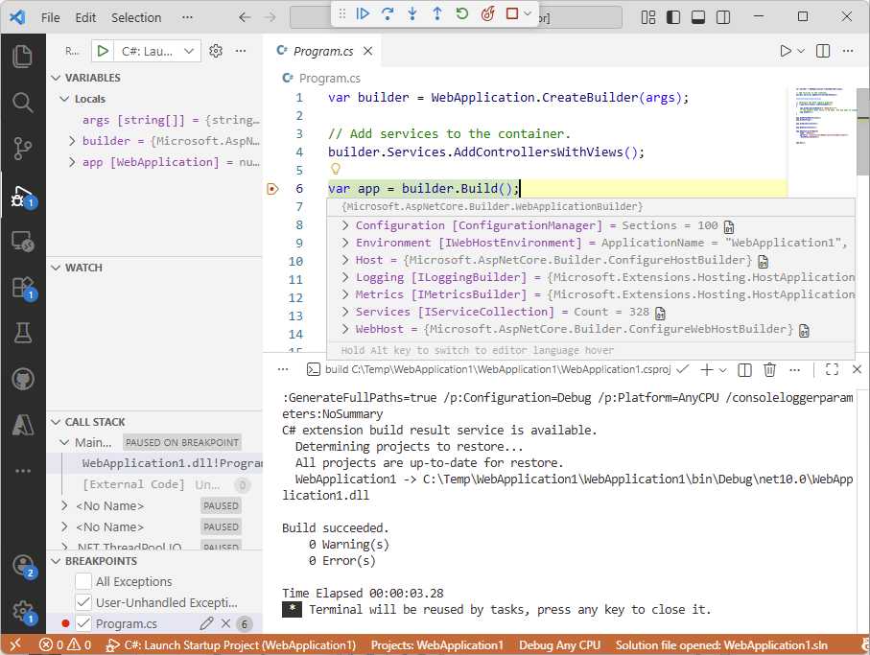Collapse the Locals scope
The width and height of the screenshot is (870, 655).
65,99
